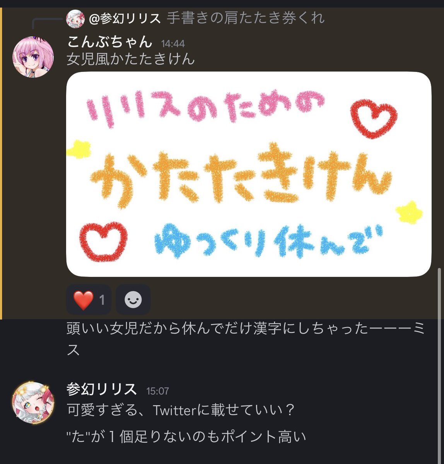Click the 15:07 message timestamp
This screenshot has height=464, width=444.
158,391
